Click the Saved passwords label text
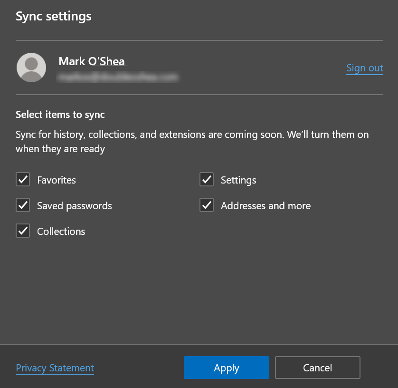Image resolution: width=398 pixels, height=388 pixels. pos(75,206)
